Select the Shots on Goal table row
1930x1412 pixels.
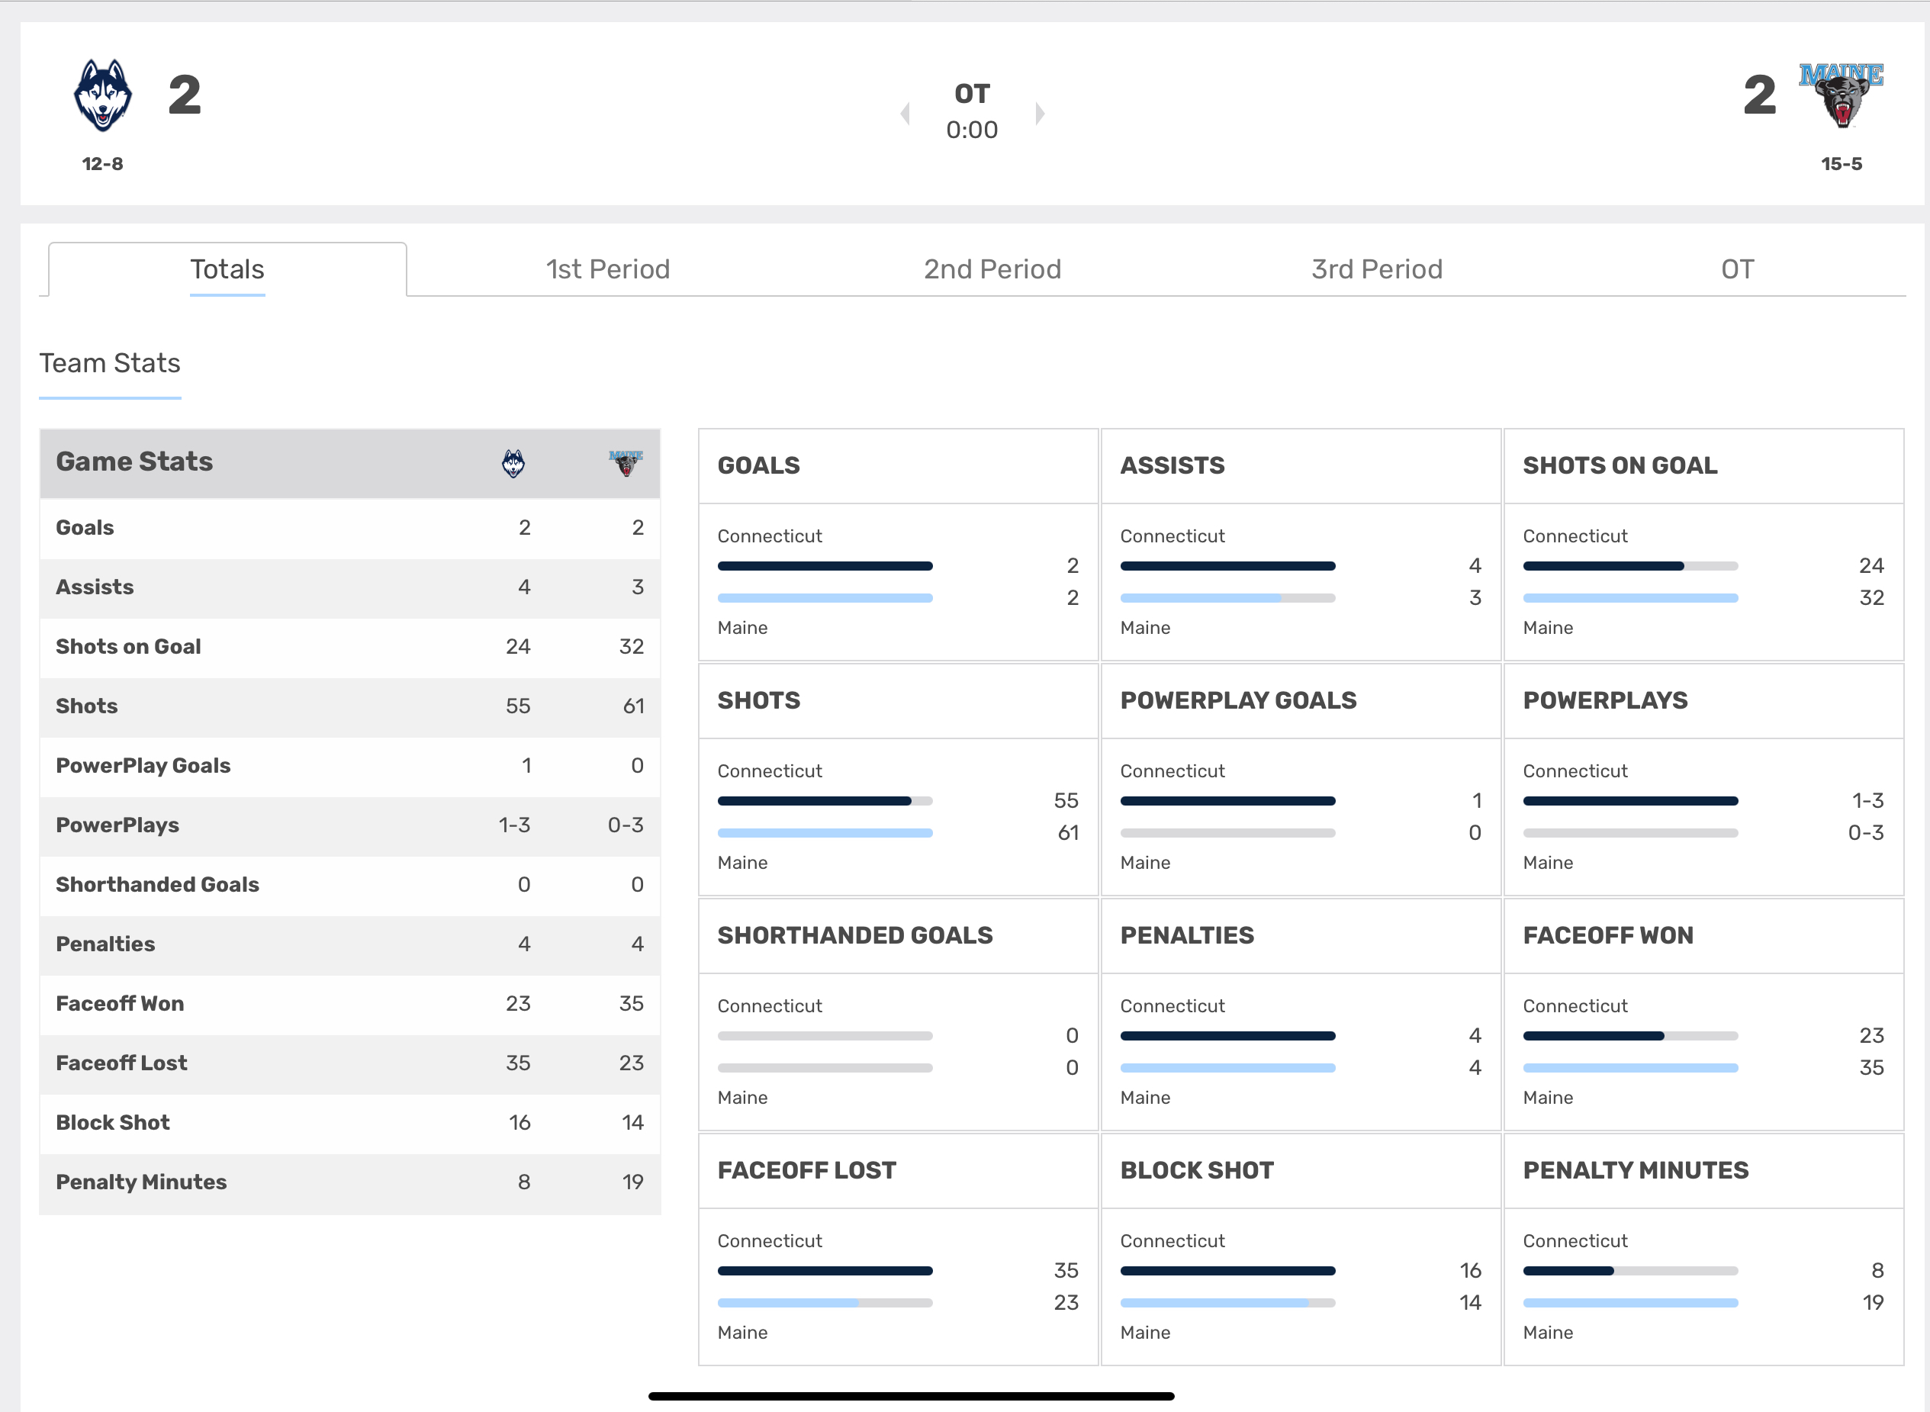[x=349, y=647]
